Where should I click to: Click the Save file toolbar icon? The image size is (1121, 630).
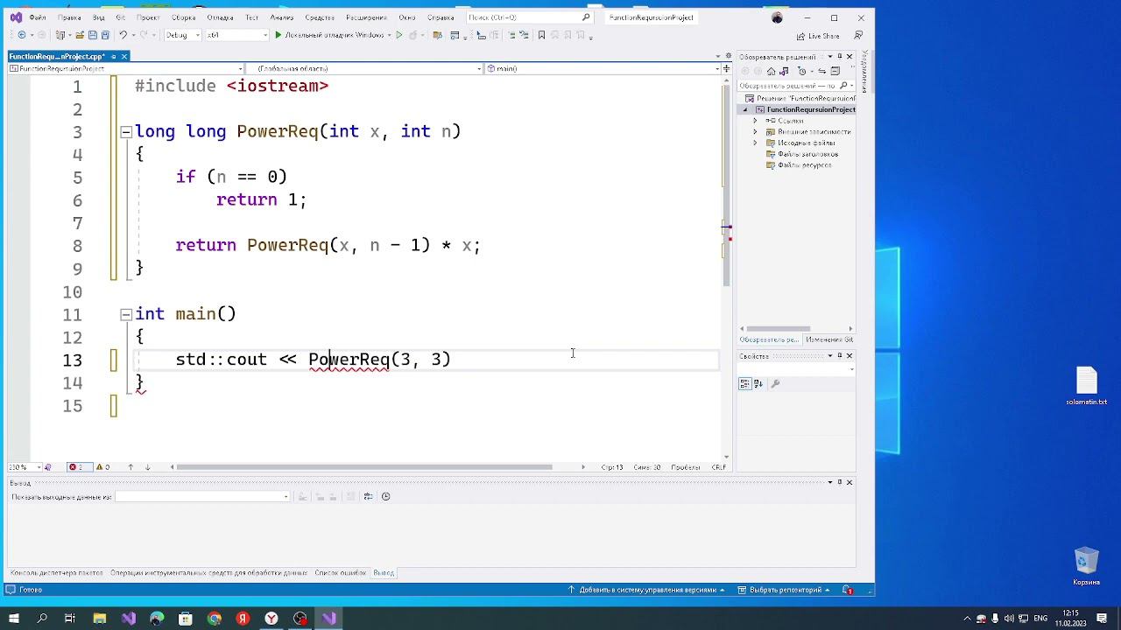[x=92, y=35]
